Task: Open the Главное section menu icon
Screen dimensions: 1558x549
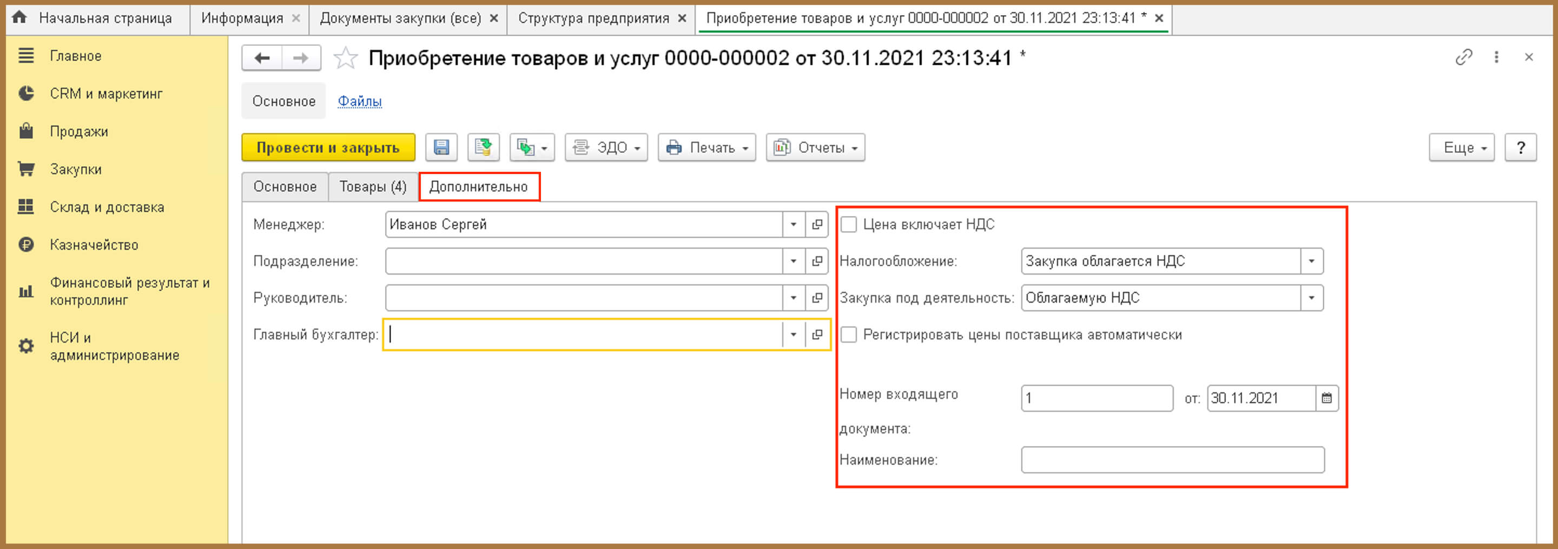Action: (26, 56)
